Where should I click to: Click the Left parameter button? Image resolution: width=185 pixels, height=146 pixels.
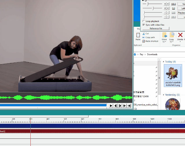click(x=181, y=8)
